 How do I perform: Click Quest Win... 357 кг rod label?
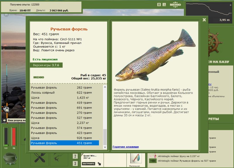pos(90,157)
